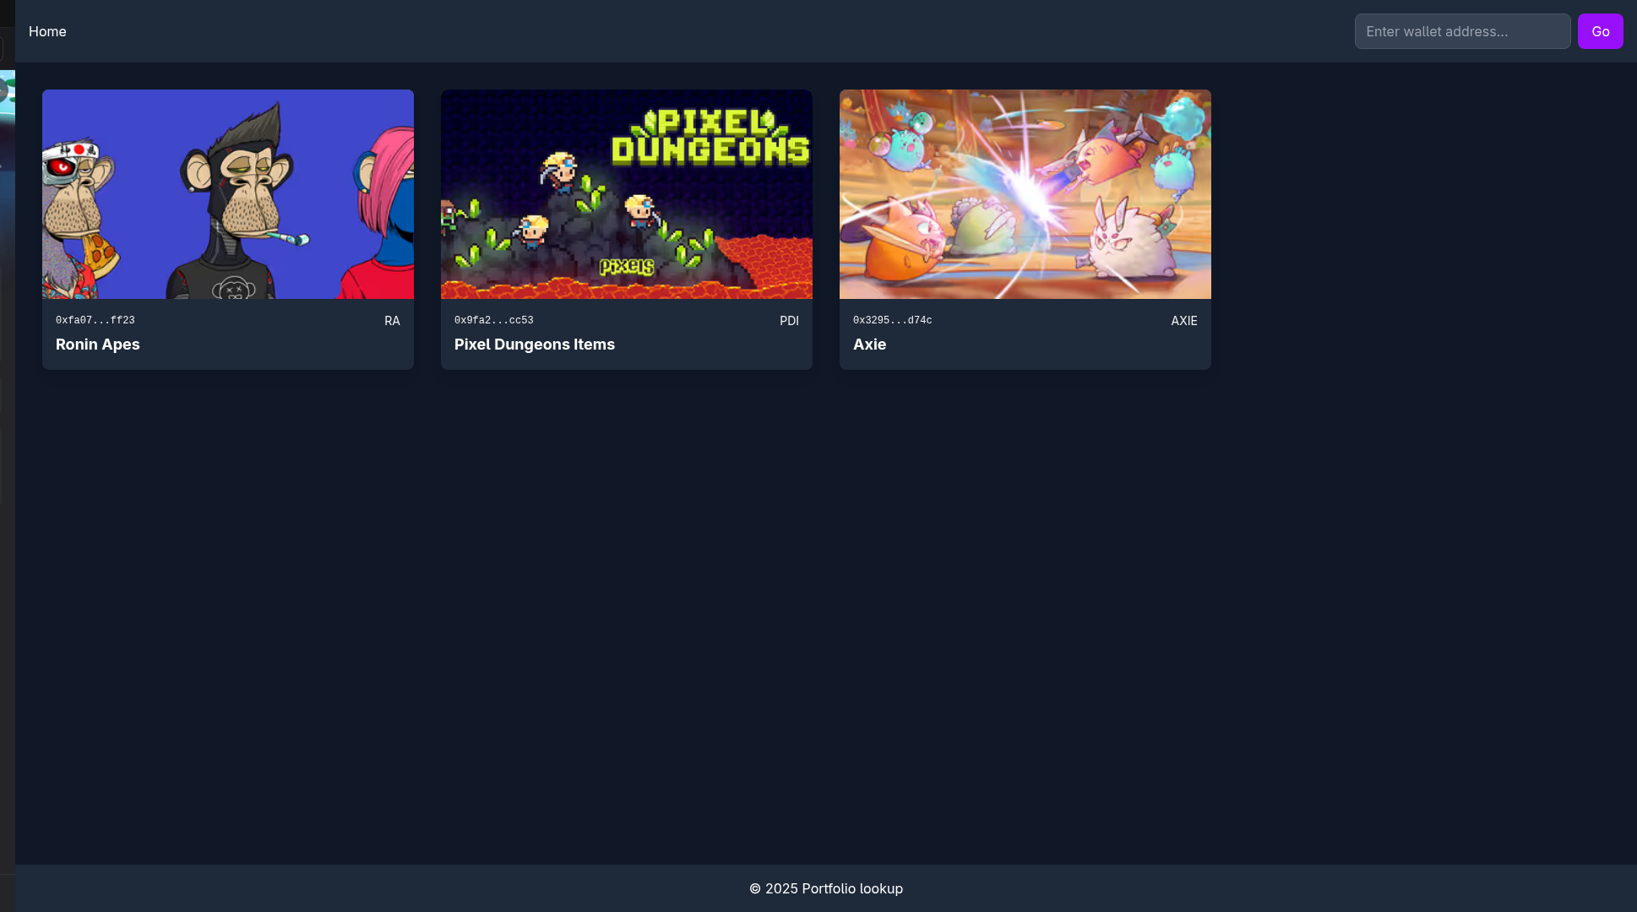The height and width of the screenshot is (912, 1637).
Task: Click the PDI symbol label
Action: point(789,321)
